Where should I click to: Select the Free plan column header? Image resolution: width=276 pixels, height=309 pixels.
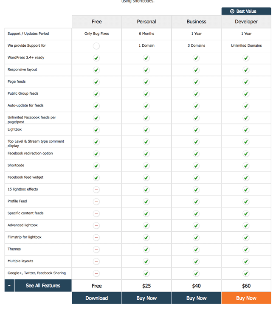96,22
